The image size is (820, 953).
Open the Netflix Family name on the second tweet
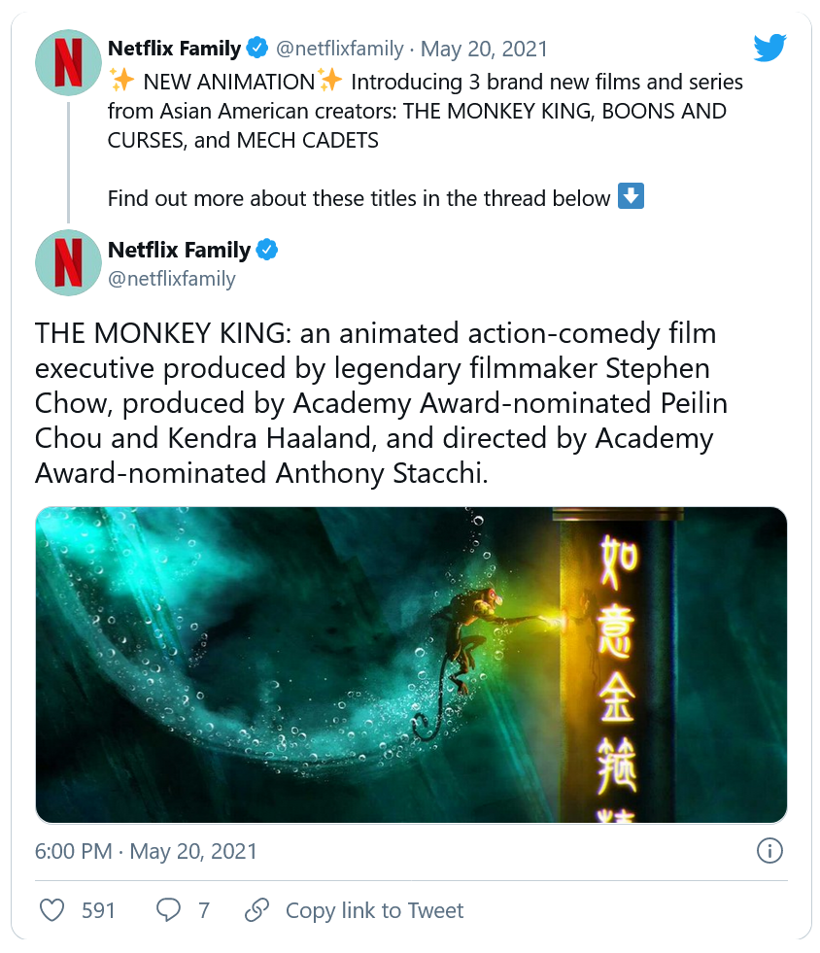pos(180,250)
